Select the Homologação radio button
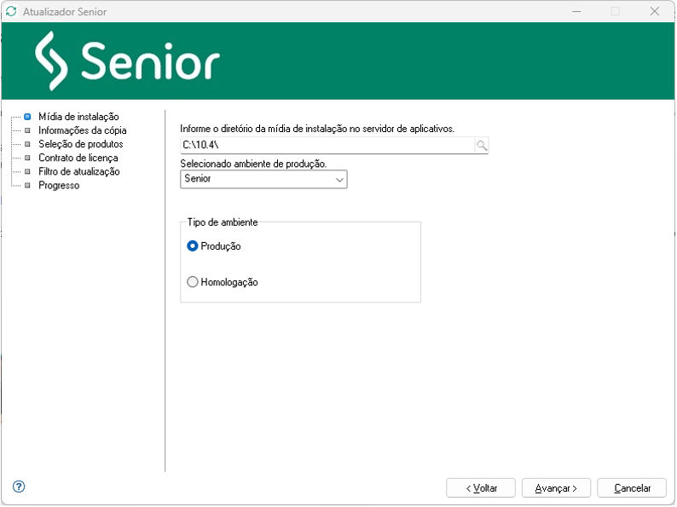Image resolution: width=677 pixels, height=507 pixels. [x=193, y=282]
